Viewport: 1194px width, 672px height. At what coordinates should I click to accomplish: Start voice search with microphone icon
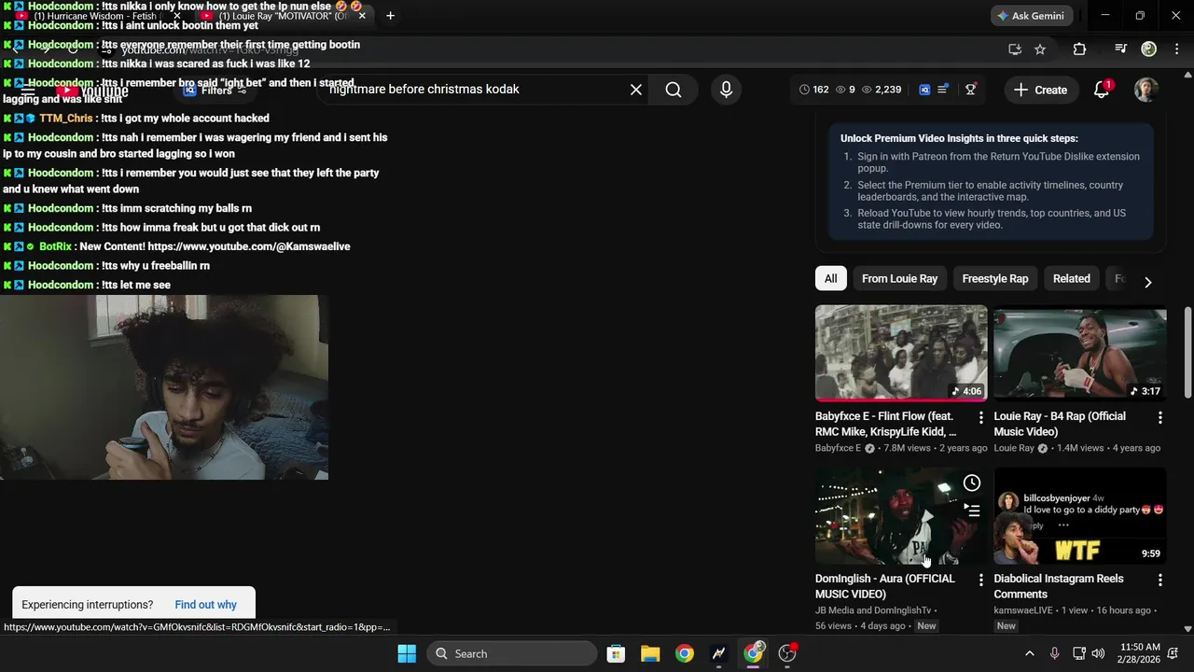point(726,90)
